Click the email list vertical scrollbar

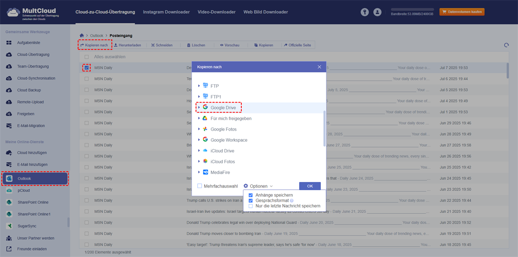click(508, 70)
